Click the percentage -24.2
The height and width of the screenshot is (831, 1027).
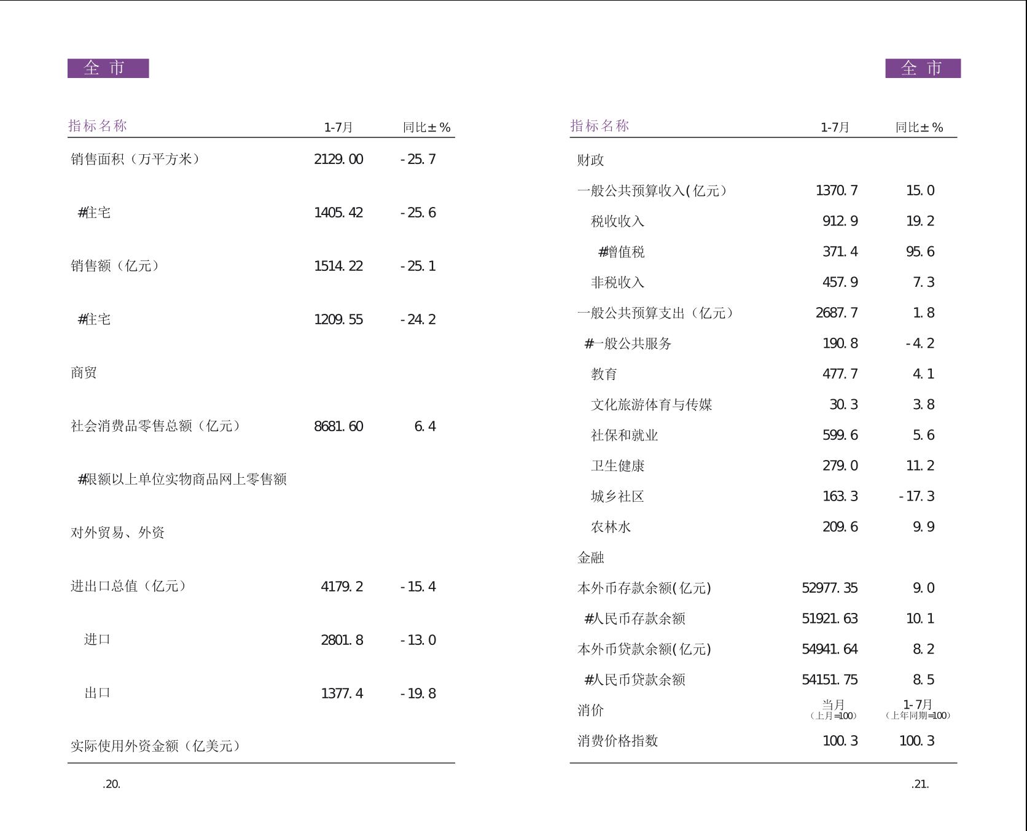coord(418,320)
